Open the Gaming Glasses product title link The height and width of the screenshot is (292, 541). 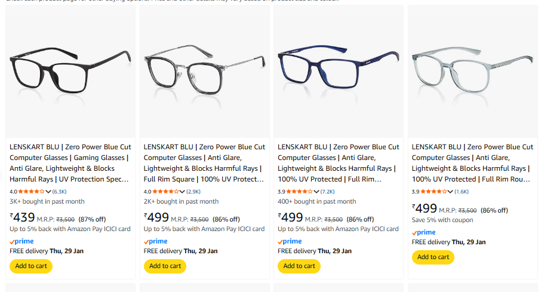69,162
